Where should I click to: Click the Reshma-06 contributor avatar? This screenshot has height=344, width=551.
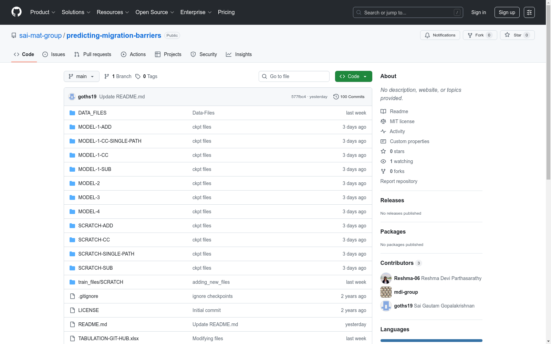click(x=386, y=278)
